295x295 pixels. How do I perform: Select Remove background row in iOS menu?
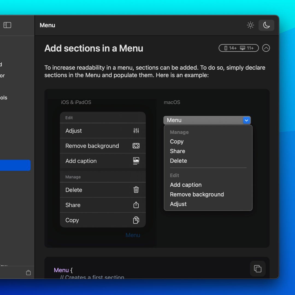(x=103, y=146)
